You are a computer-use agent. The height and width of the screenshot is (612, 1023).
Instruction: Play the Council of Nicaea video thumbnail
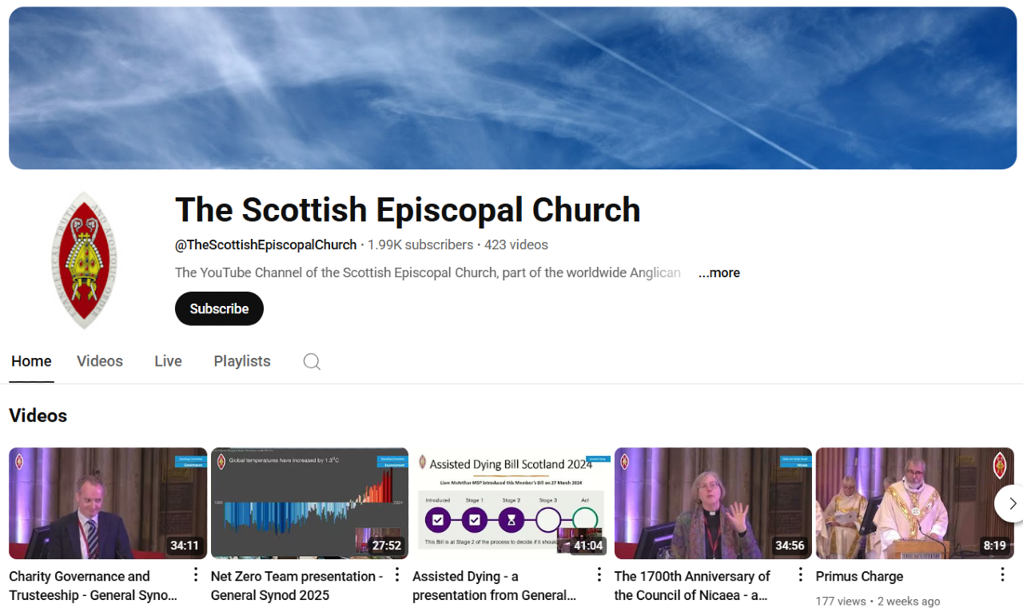click(x=713, y=503)
